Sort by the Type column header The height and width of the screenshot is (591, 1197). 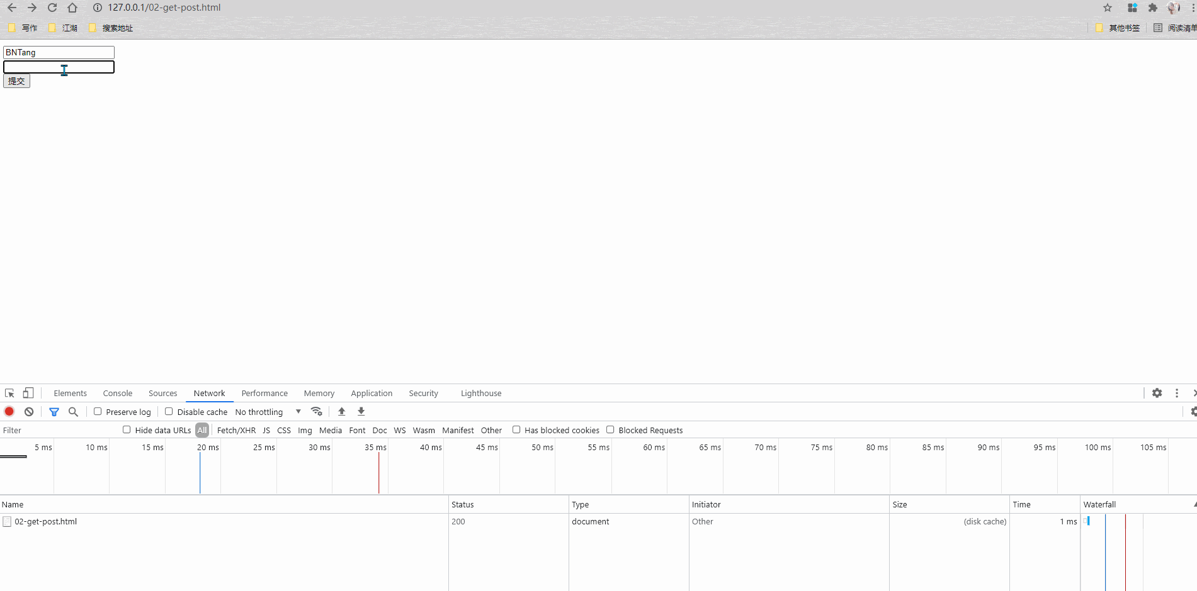coord(629,504)
